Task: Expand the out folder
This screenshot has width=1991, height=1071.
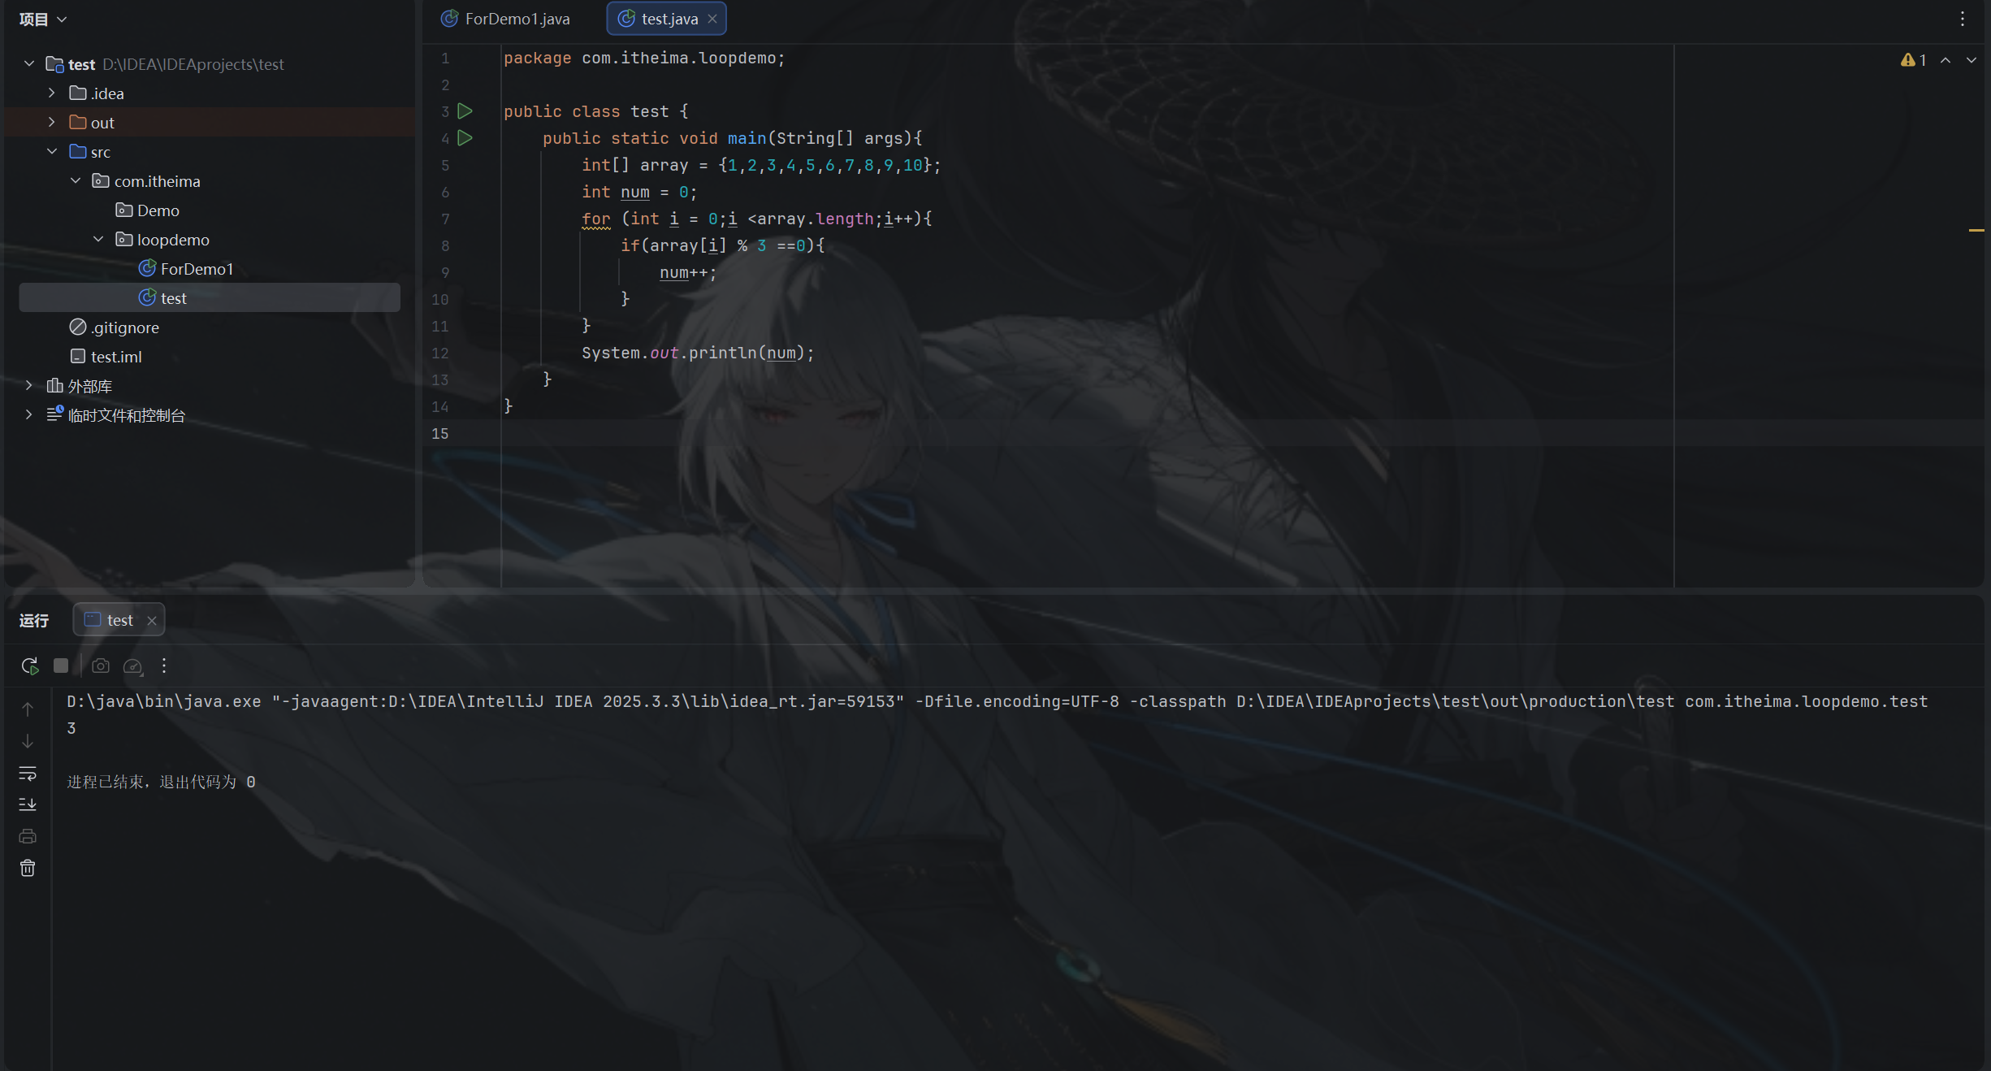Action: [x=52, y=122]
